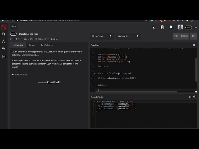
Task: Open the bookmarks icon in header
Action: click(x=162, y=27)
